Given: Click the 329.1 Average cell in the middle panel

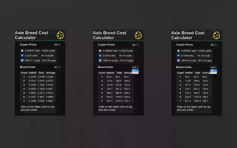Looking at the screenshot, I should pos(127,101).
